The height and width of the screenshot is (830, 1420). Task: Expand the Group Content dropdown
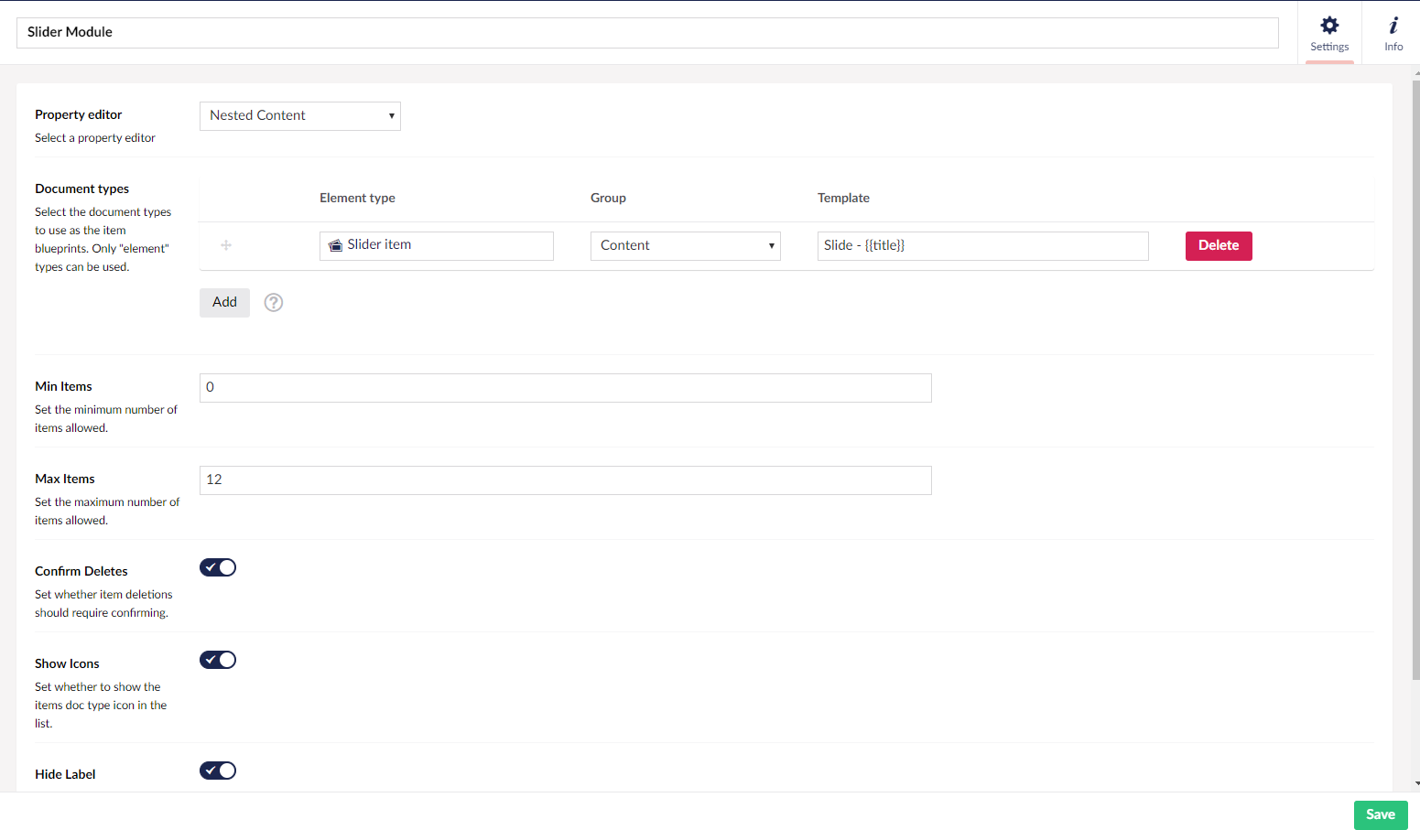[685, 246]
